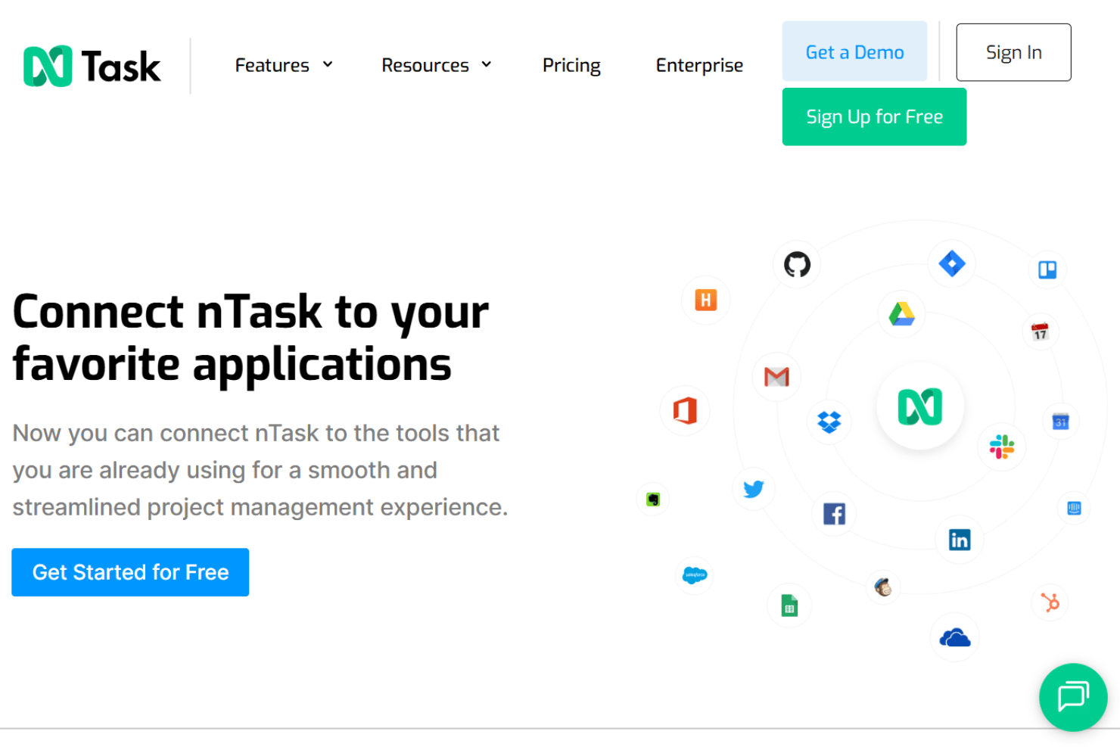
Task: Click Get Started for Free
Action: tap(130, 572)
